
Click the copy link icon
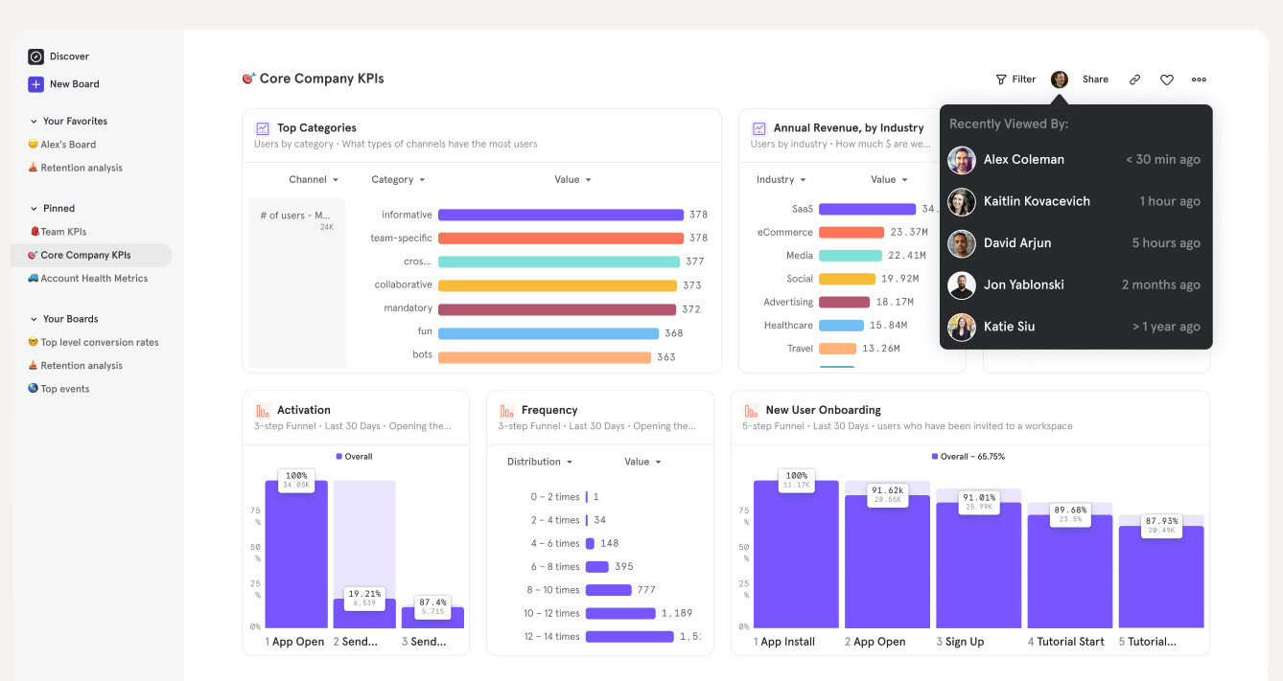pos(1134,79)
